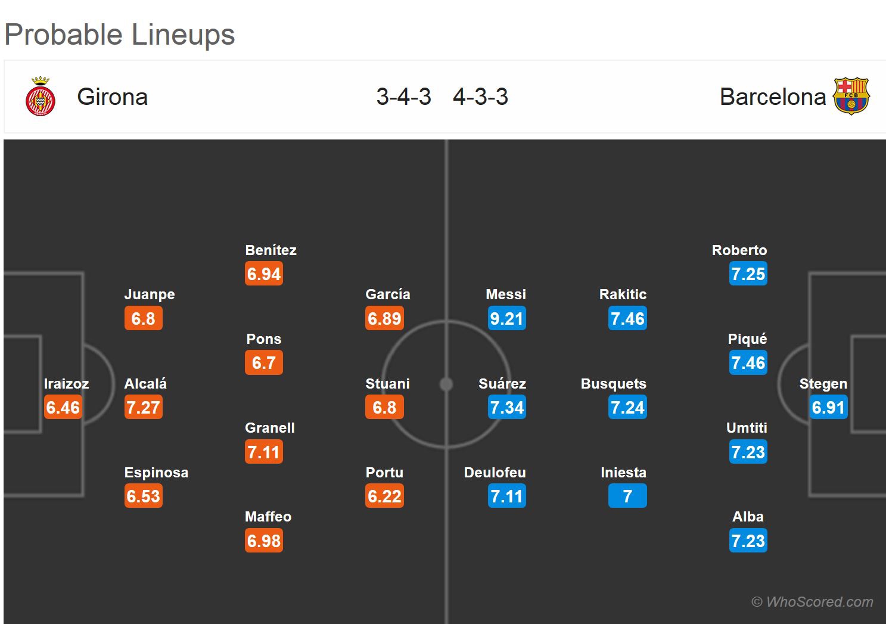Click Messi's 9.21 rating badge

click(506, 318)
